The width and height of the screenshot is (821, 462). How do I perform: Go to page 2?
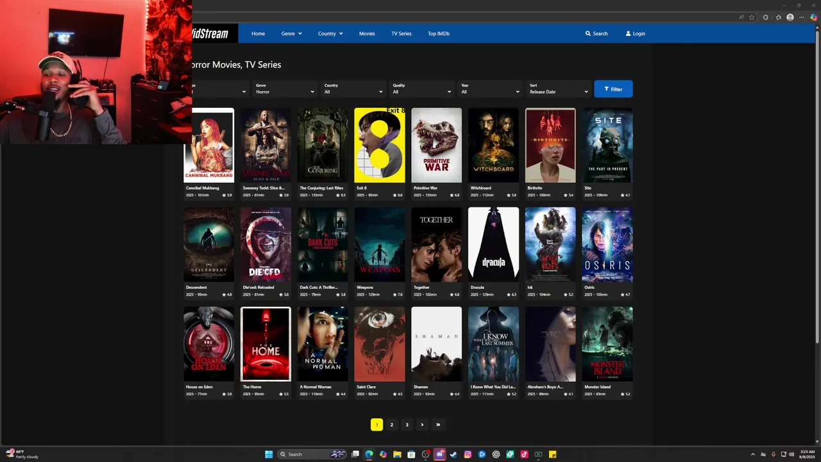click(x=392, y=424)
